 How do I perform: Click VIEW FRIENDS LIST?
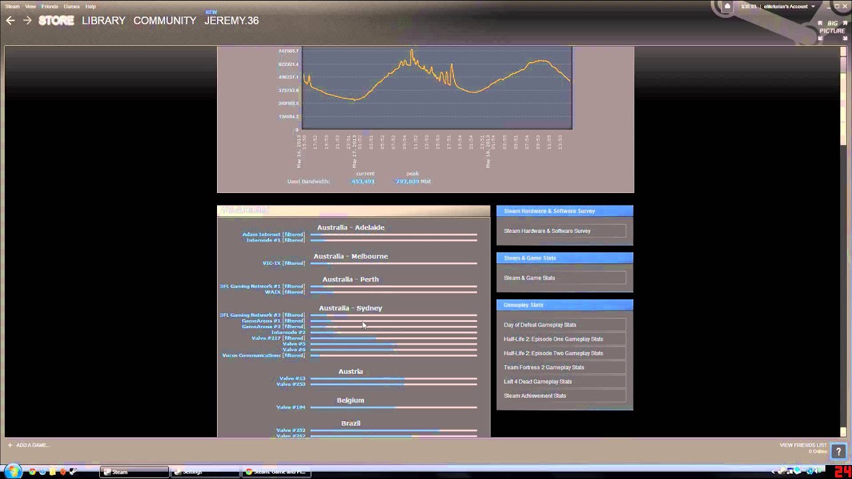coord(803,445)
